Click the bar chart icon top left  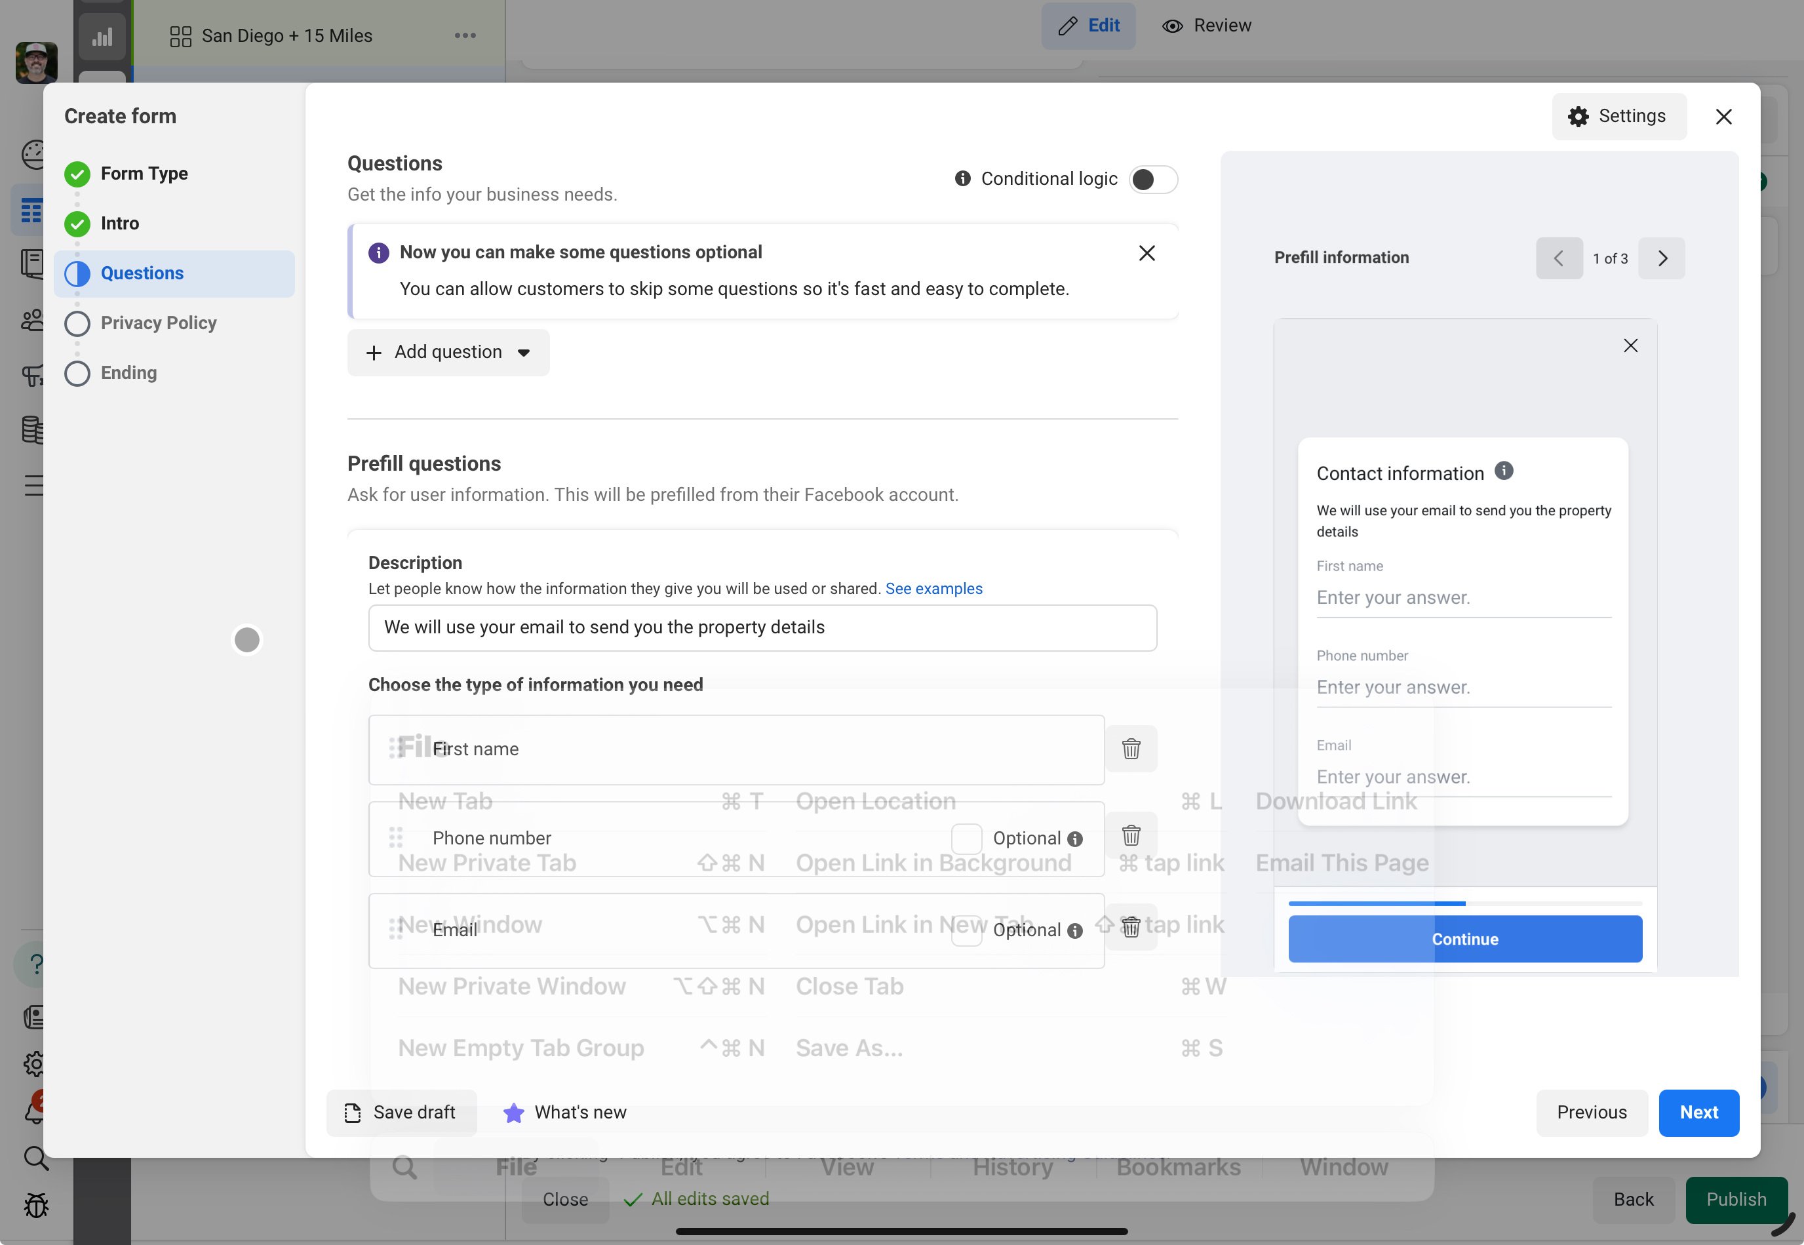pos(102,37)
